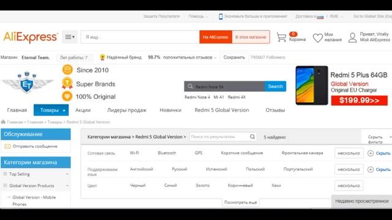Open the RUB currency dropdown
This screenshot has width=392, height=220.
pos(336,16)
